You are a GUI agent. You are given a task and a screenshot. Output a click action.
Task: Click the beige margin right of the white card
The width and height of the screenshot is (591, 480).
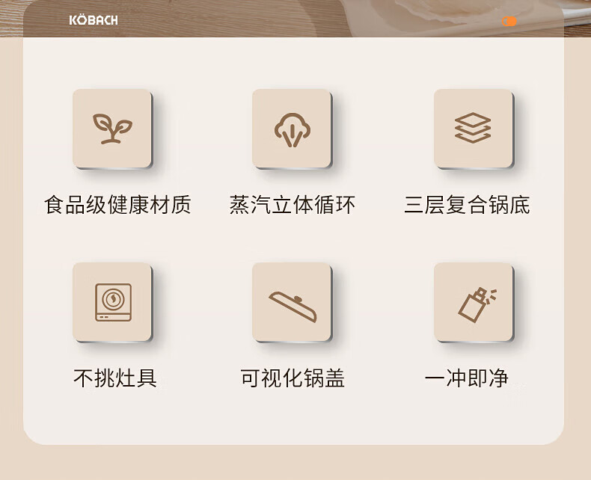point(578,241)
